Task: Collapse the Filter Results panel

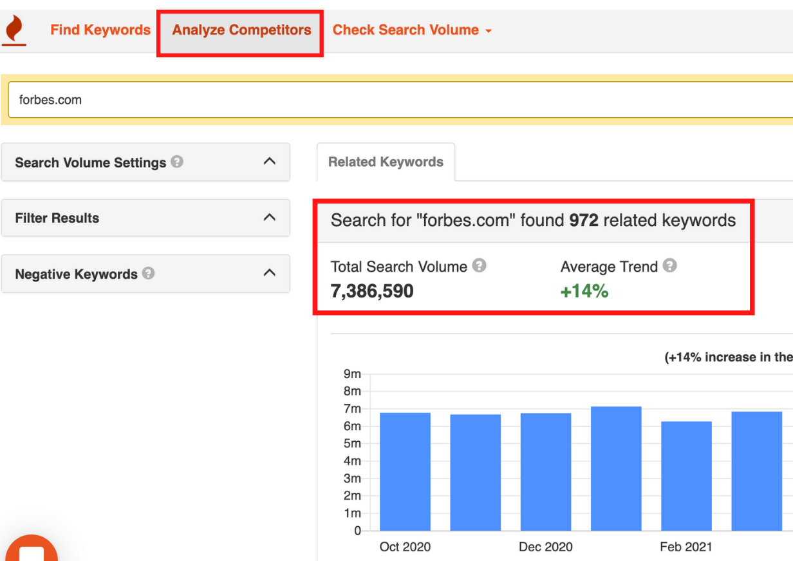Action: tap(270, 218)
